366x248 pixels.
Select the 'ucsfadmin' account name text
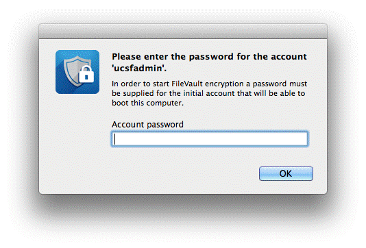(139, 69)
